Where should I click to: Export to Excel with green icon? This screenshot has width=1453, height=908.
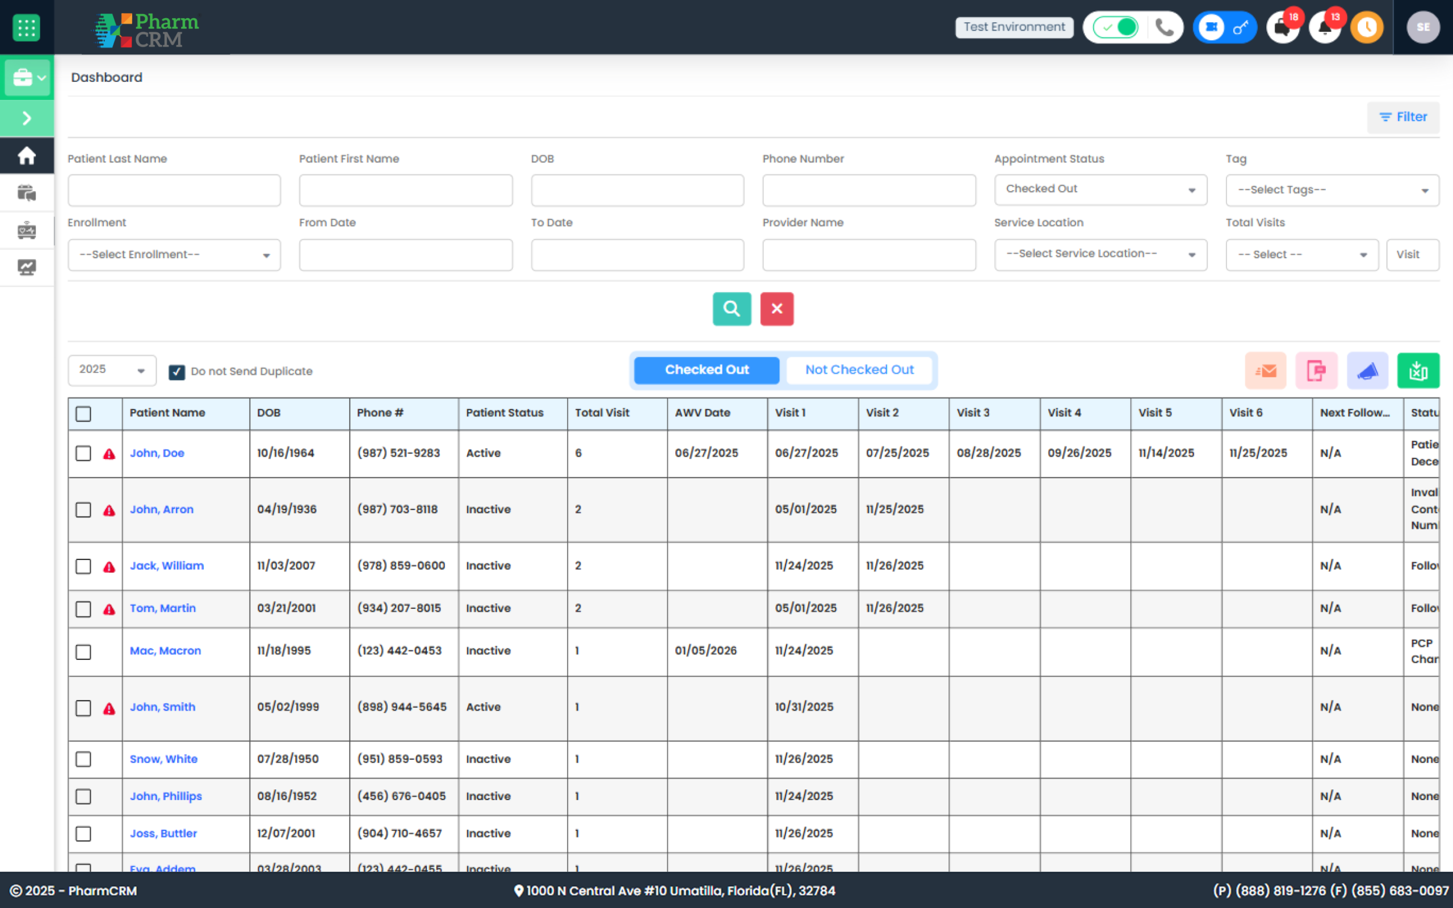point(1418,371)
